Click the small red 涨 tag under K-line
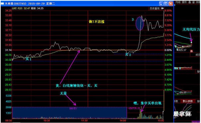This screenshot has width=201, height=123. coord(191,51)
